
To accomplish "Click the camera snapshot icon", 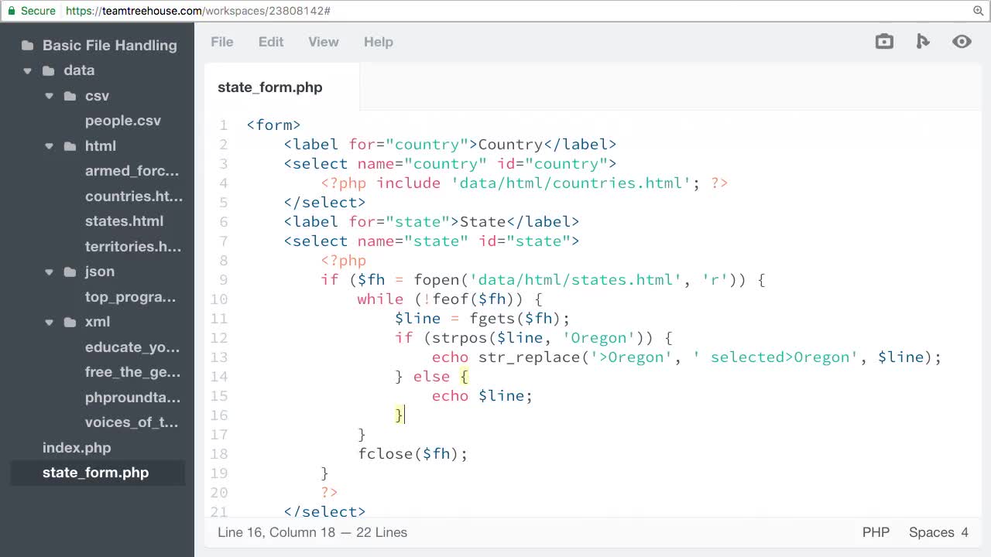I will [884, 42].
